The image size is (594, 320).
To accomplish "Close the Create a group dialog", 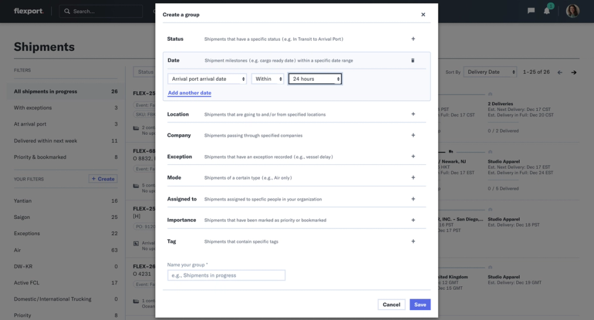I will 423,15.
